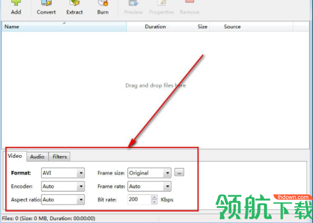Image resolution: width=313 pixels, height=223 pixels.
Task: Select the Video tab
Action: pos(15,156)
